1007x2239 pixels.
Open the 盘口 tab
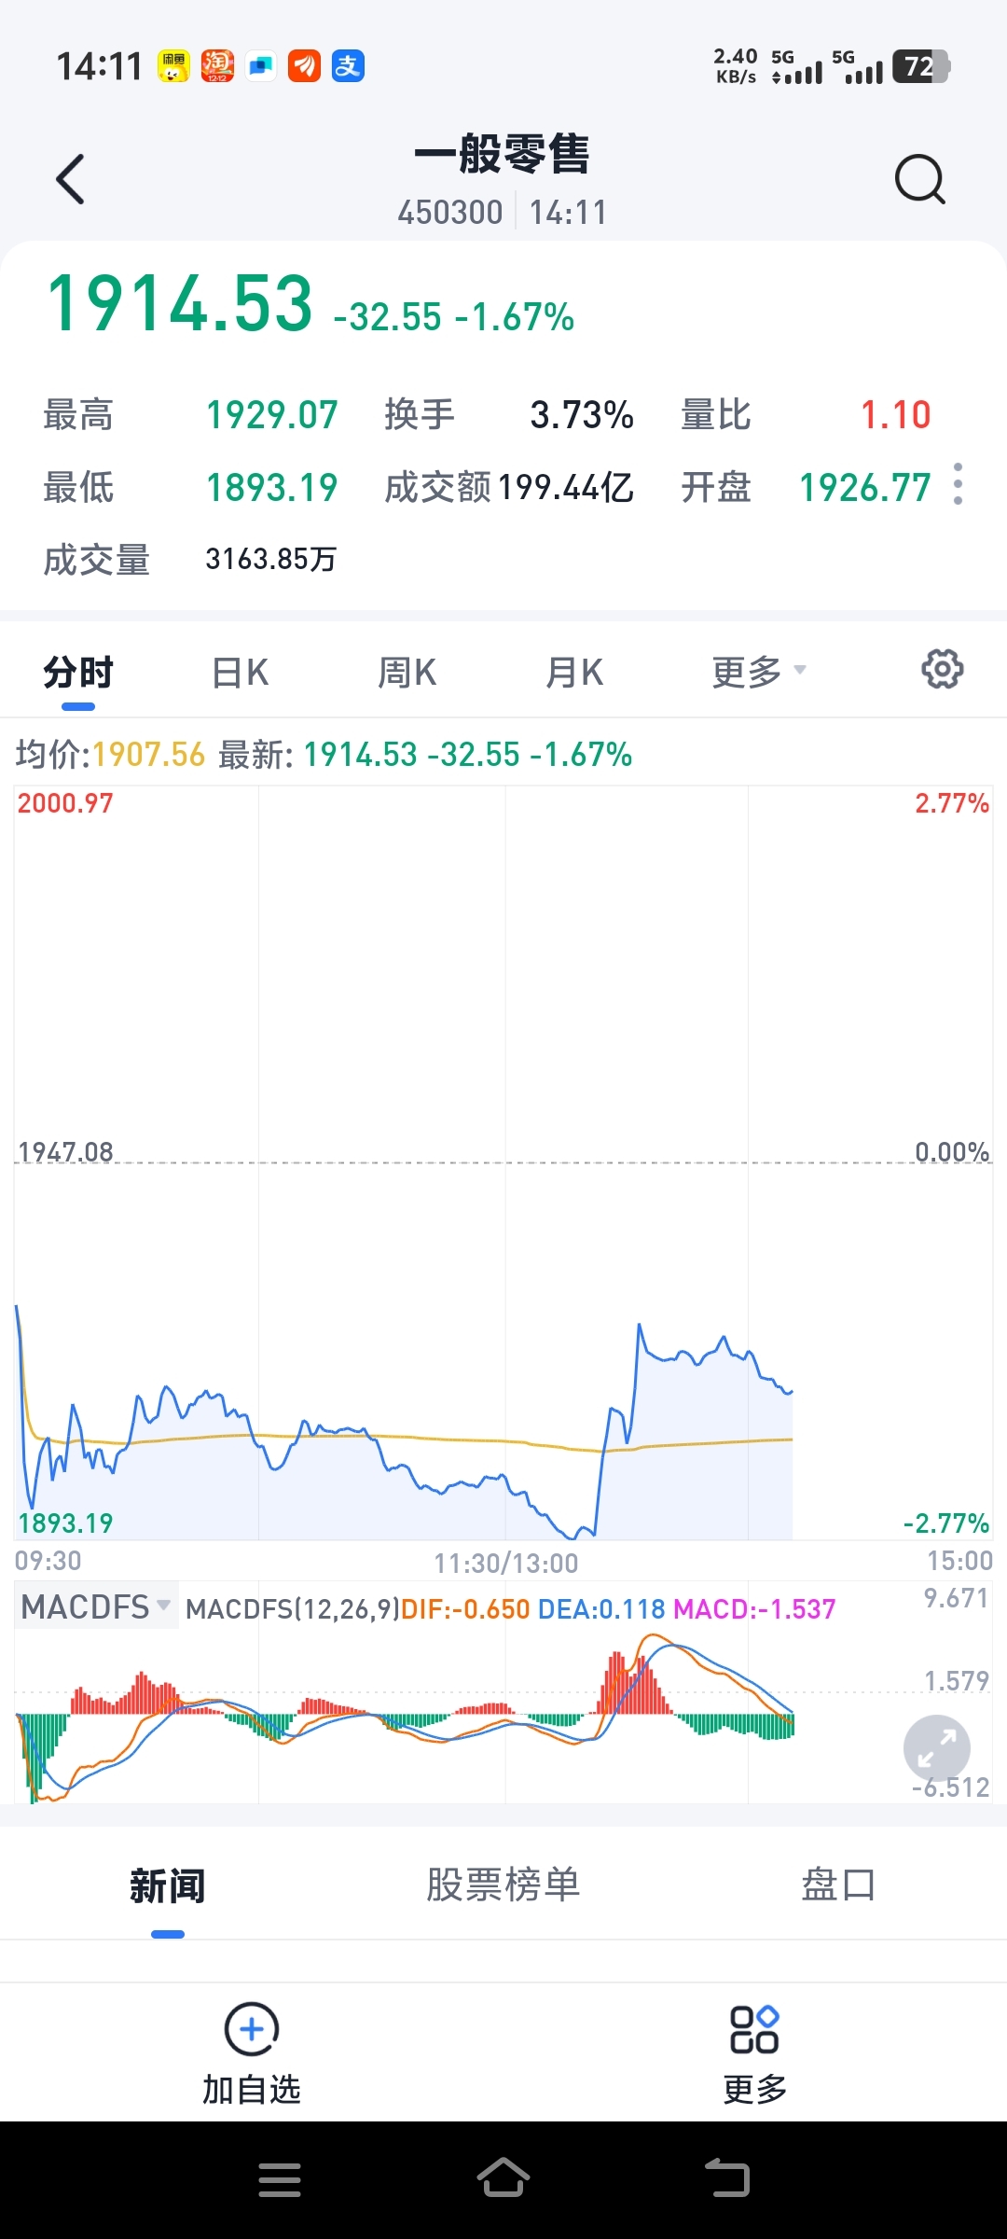point(838,1885)
